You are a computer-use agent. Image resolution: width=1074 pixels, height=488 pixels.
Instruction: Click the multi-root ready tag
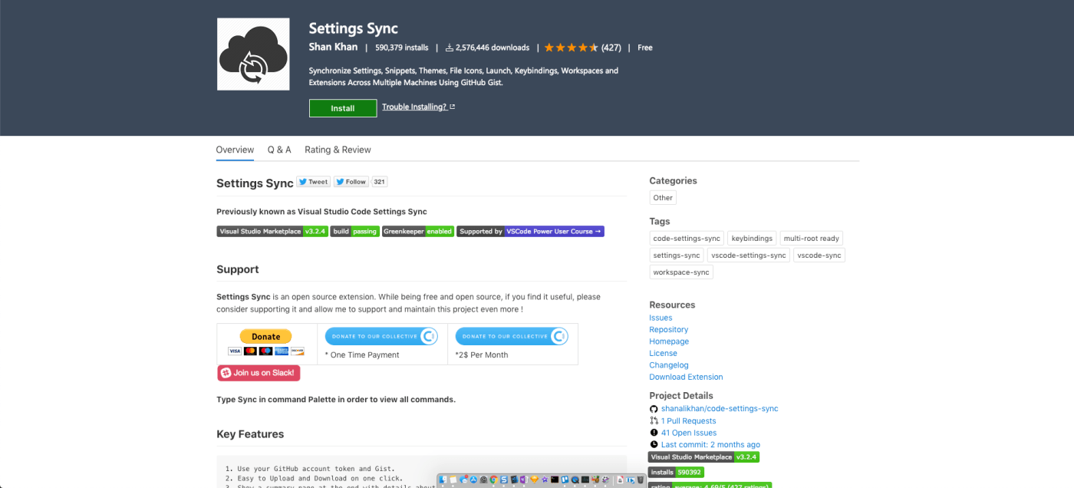[x=812, y=239]
